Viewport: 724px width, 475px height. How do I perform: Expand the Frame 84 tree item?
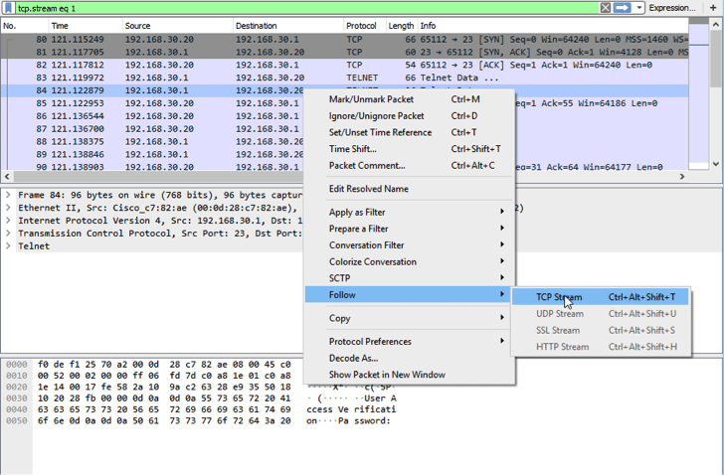point(8,195)
